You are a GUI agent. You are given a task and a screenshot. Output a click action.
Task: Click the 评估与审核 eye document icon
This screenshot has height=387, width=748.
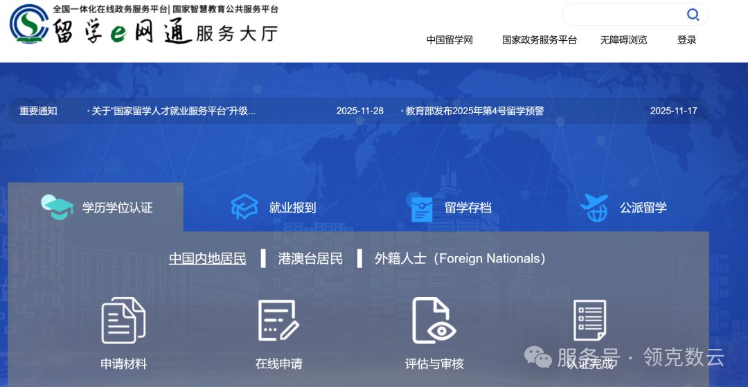click(434, 321)
